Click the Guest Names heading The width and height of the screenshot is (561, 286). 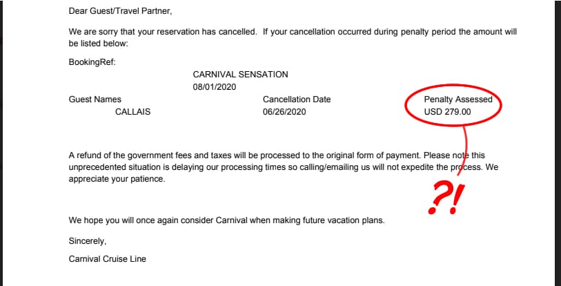[x=95, y=99]
